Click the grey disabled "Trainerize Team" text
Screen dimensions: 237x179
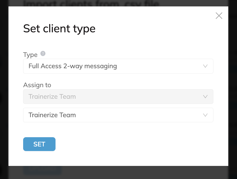coord(52,97)
